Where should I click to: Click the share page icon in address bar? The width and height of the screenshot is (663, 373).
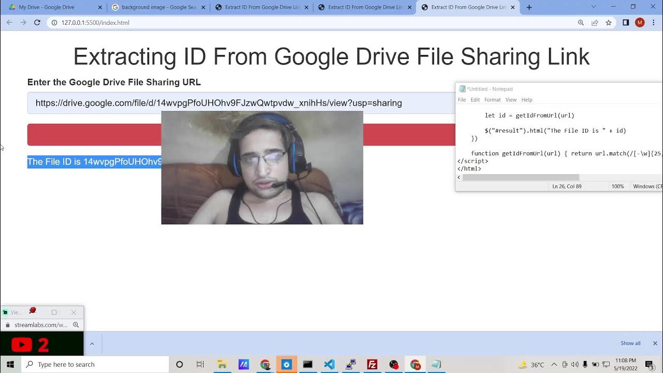click(x=595, y=23)
